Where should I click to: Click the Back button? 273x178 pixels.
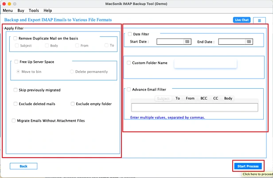(x=23, y=166)
